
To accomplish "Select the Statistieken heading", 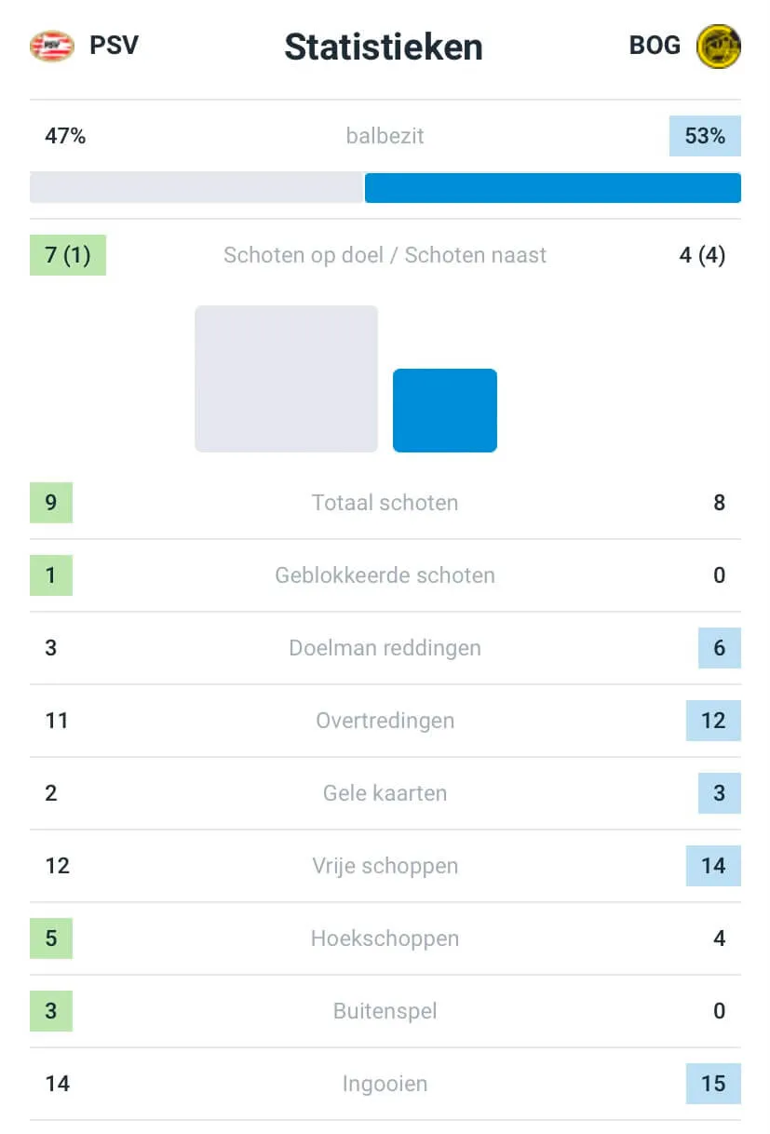I will 384,47.
